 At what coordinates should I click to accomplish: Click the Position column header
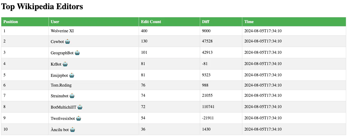point(11,22)
